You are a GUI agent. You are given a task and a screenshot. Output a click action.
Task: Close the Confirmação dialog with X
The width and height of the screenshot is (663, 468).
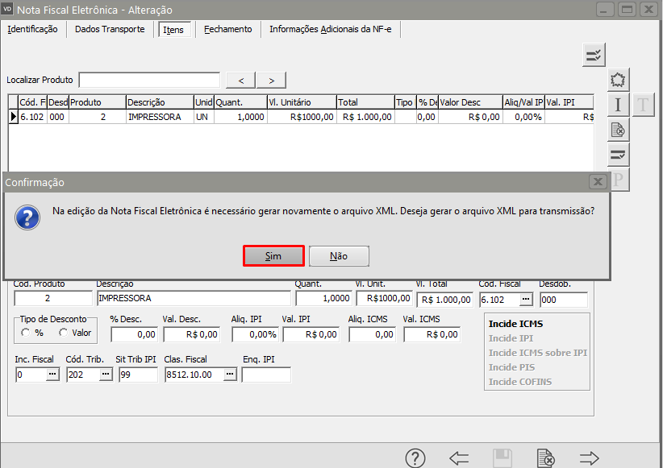click(597, 182)
